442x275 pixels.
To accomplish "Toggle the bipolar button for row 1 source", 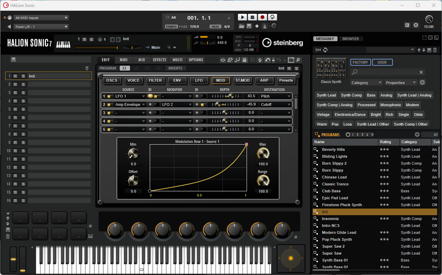I will click(x=150, y=96).
